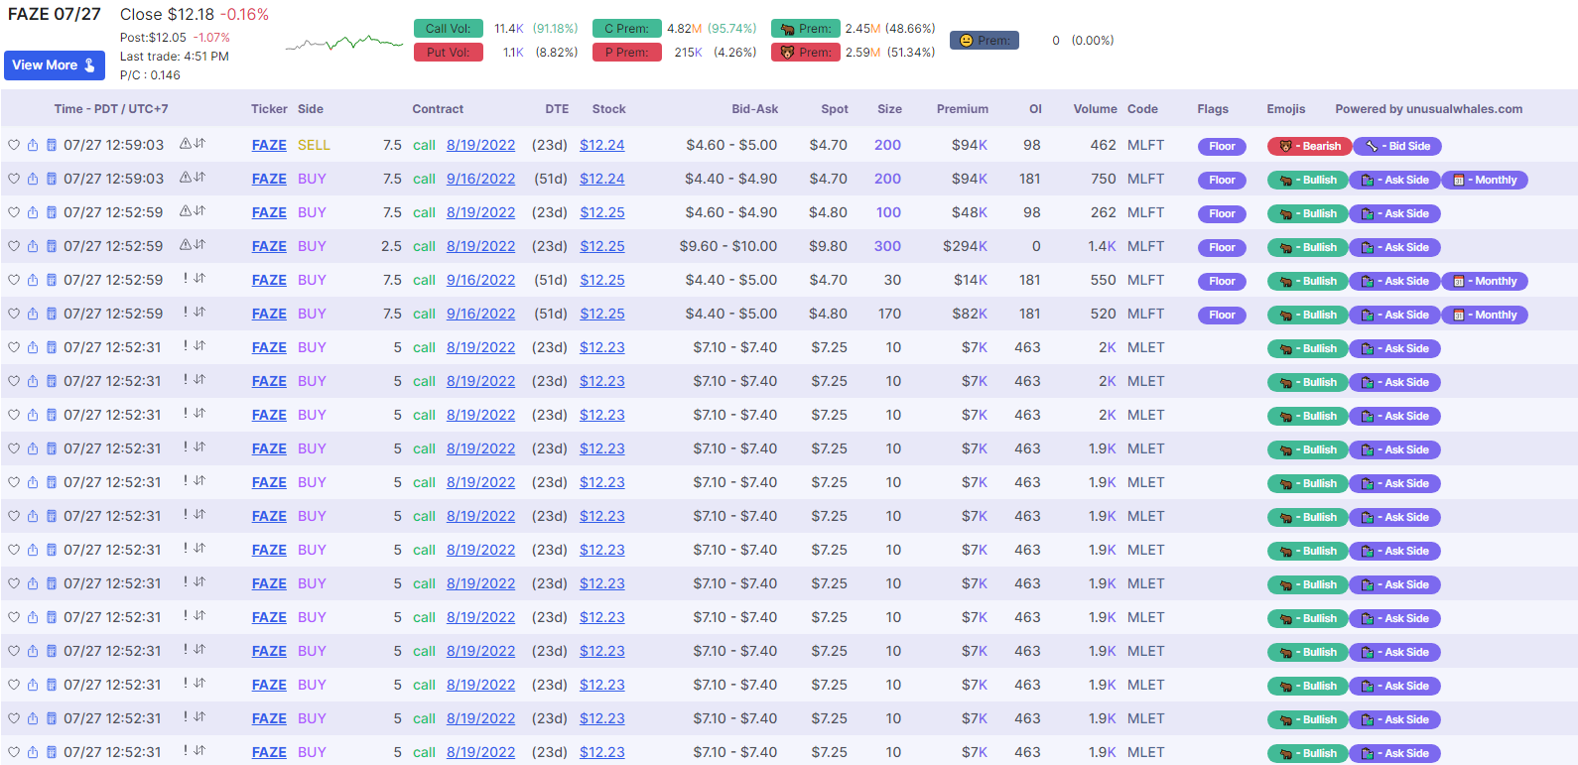Favorite the 12:59:03 SELL row with heart icon
The image size is (1578, 765).
pos(14,145)
